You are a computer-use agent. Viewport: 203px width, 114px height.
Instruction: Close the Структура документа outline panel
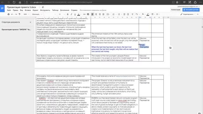pos(30,22)
